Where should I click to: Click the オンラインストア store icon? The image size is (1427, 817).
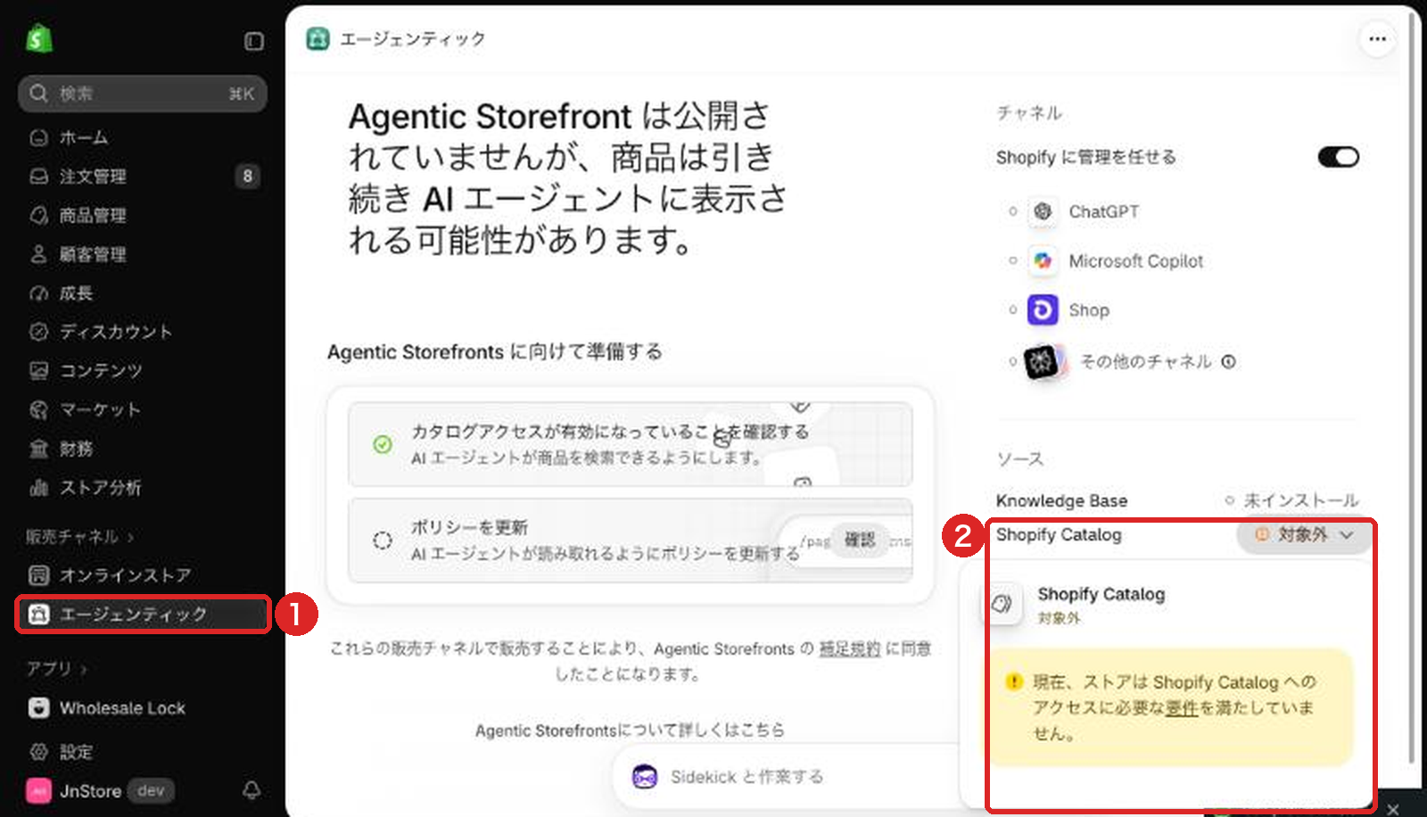[38, 575]
